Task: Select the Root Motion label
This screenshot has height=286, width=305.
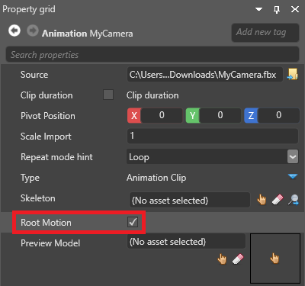Action: (x=46, y=223)
